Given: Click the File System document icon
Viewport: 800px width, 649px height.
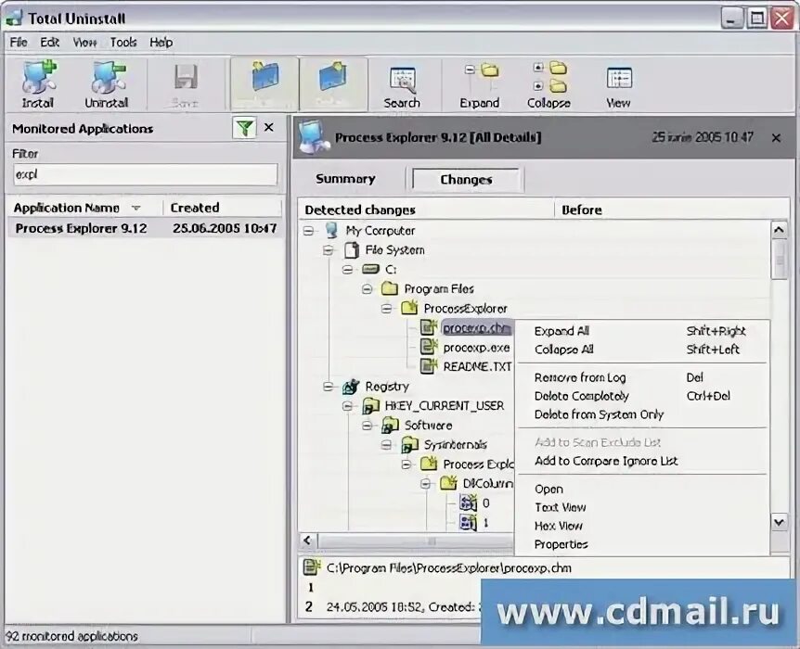Looking at the screenshot, I should tap(351, 249).
